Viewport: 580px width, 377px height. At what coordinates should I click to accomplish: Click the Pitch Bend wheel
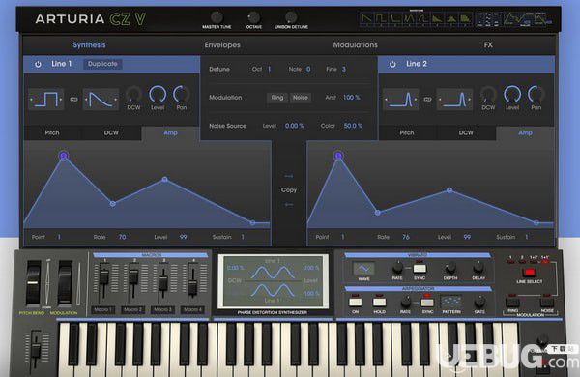tap(33, 283)
